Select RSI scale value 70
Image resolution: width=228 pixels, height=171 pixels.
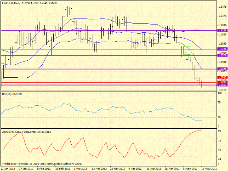(219, 103)
